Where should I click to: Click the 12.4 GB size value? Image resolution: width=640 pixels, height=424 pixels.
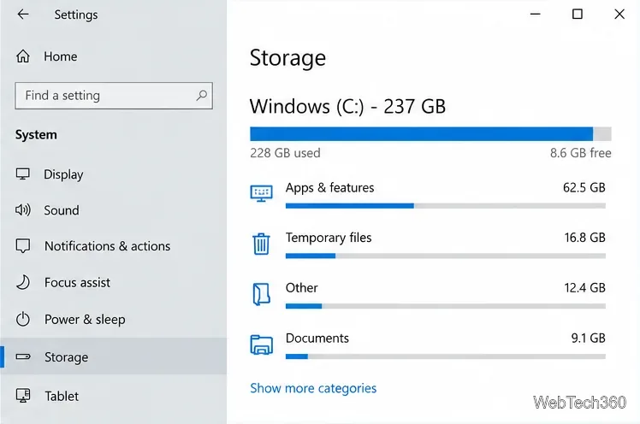[x=584, y=288]
